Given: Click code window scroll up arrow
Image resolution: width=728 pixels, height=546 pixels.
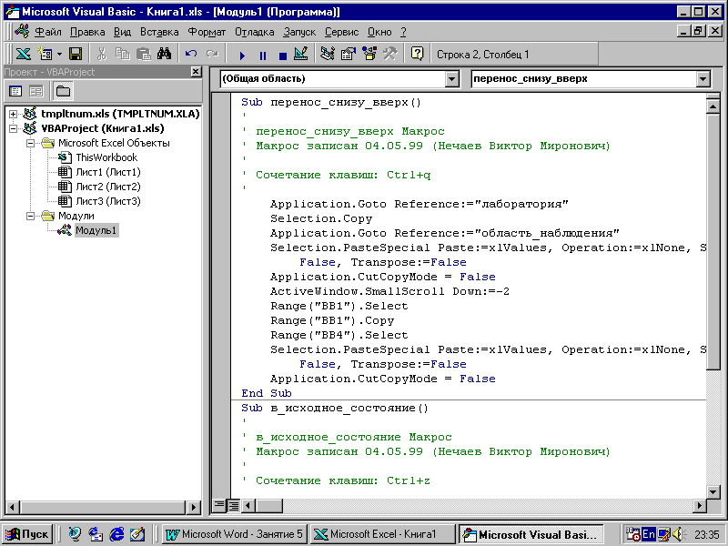Looking at the screenshot, I should click(713, 106).
